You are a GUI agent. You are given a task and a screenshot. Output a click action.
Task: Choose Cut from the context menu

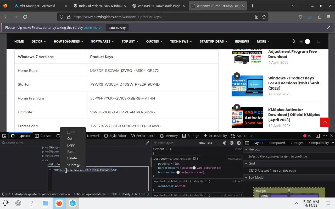[70, 139]
